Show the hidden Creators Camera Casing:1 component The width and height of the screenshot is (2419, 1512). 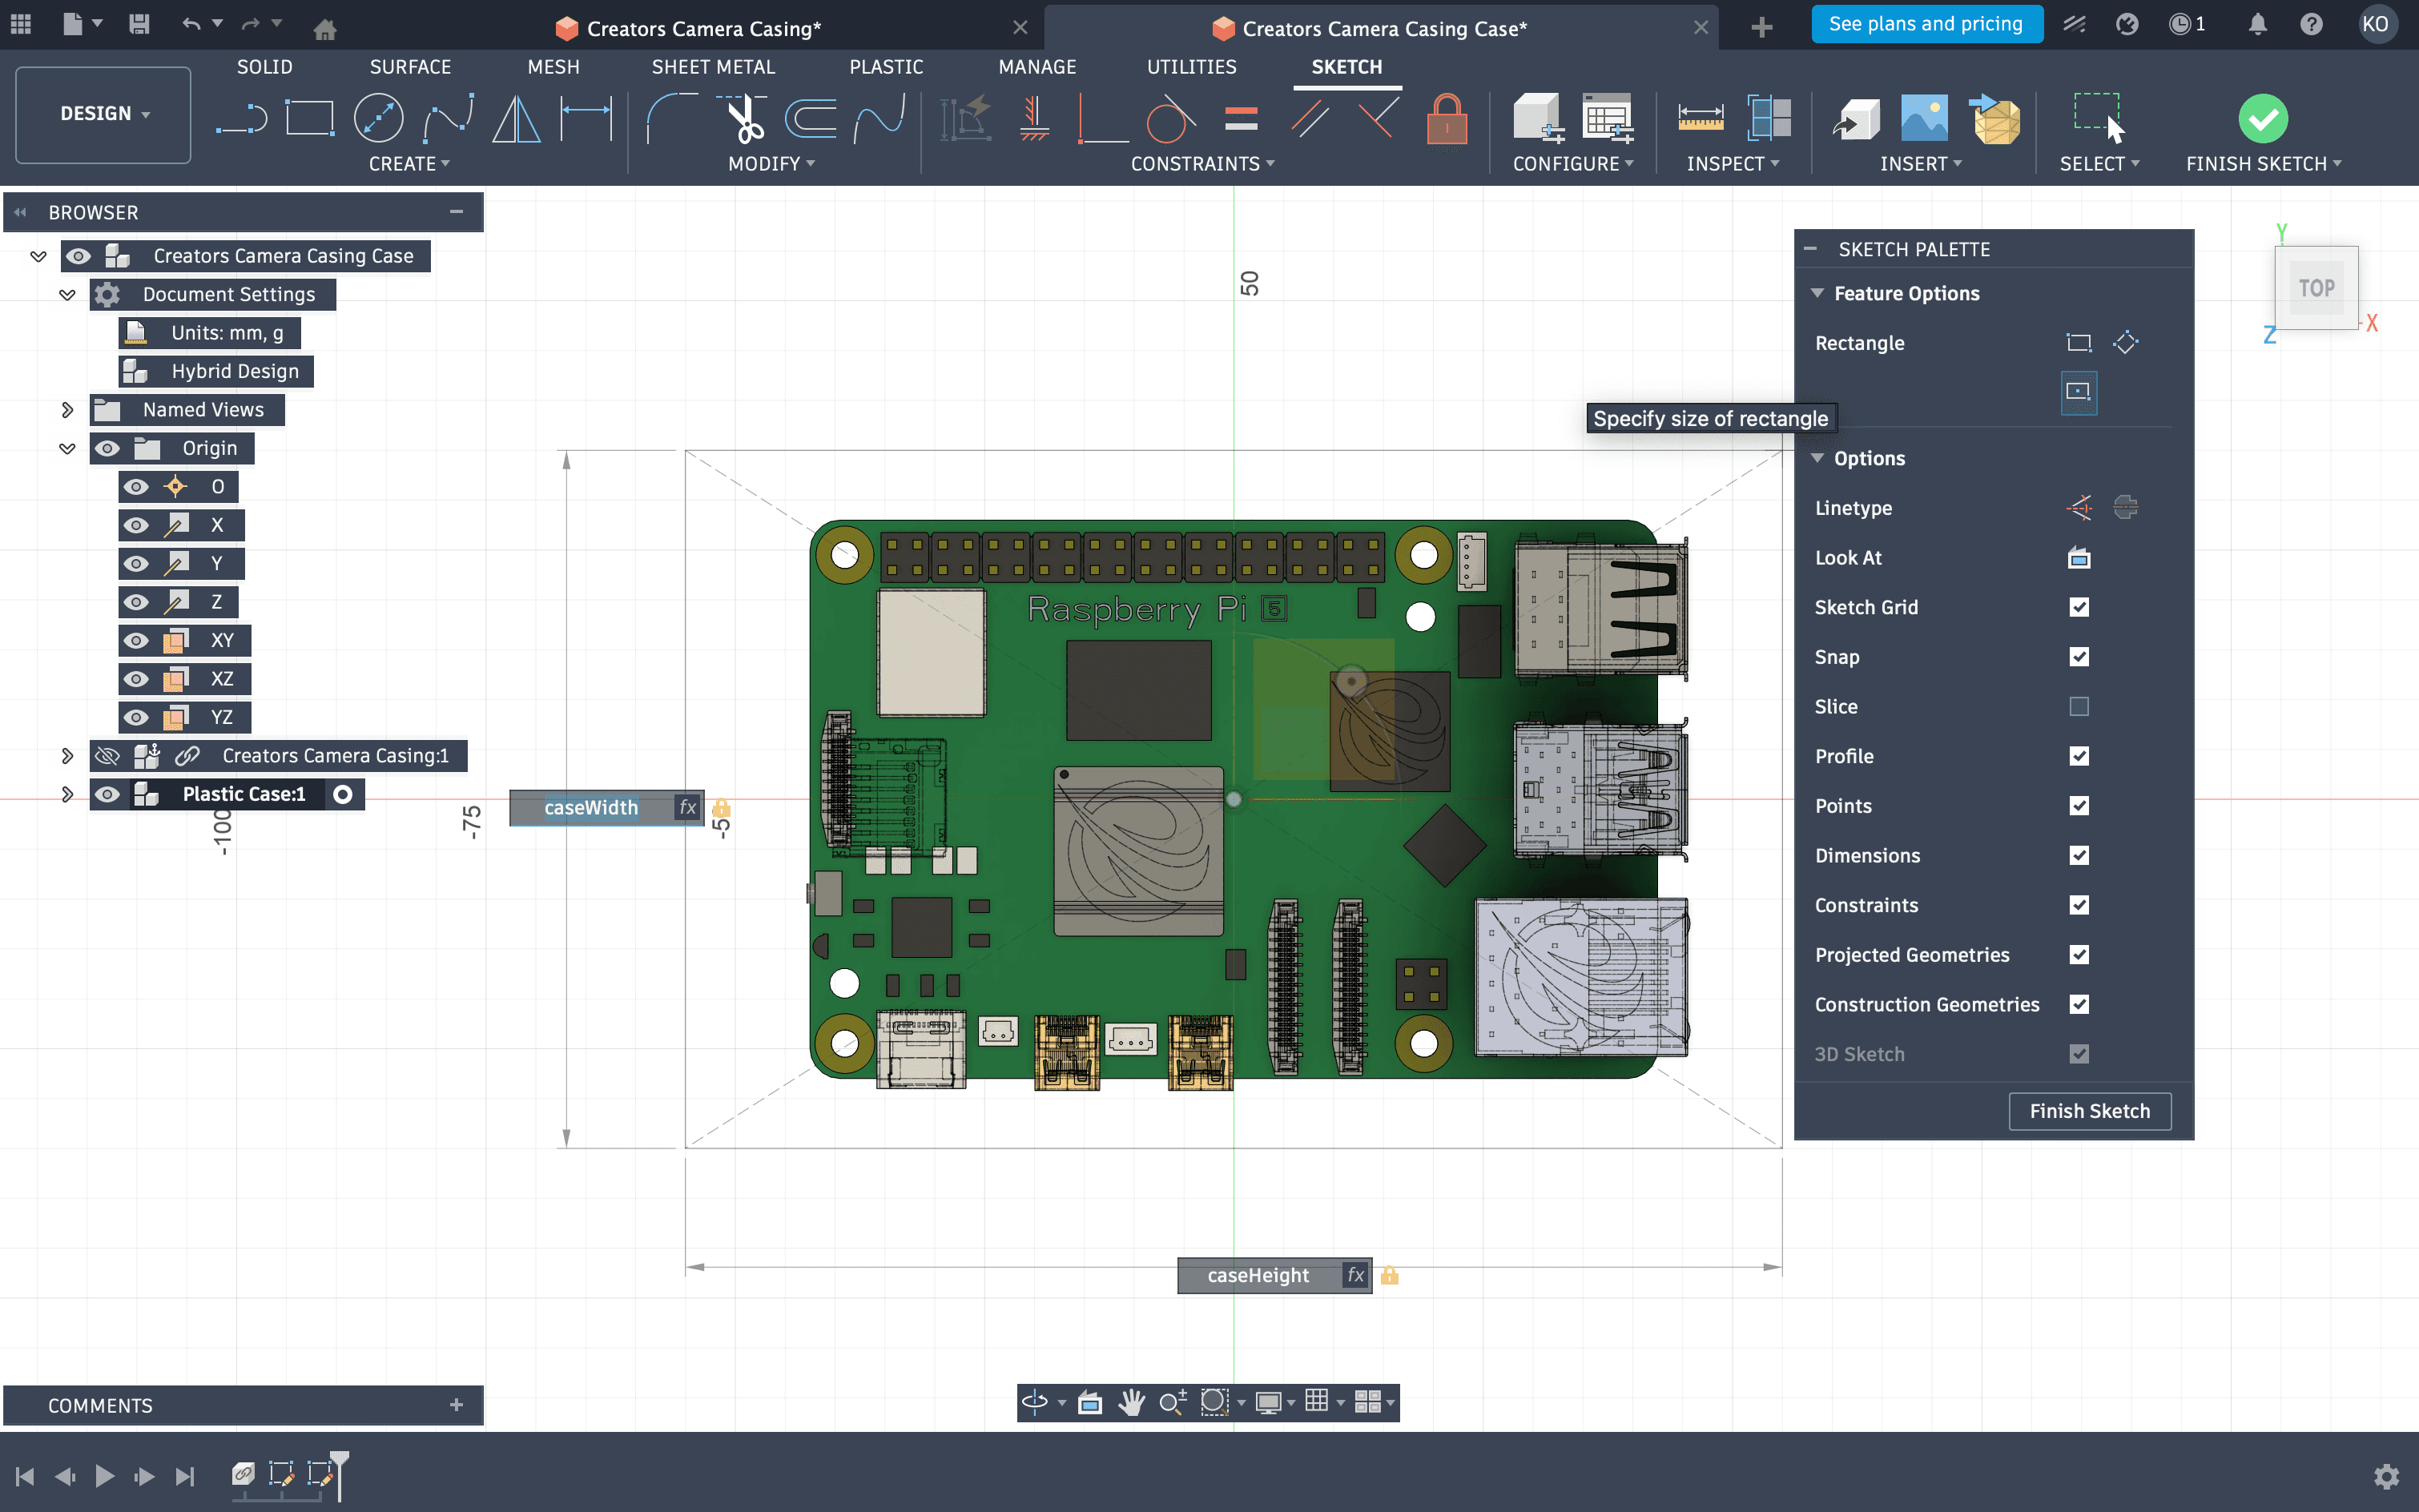[x=107, y=756]
